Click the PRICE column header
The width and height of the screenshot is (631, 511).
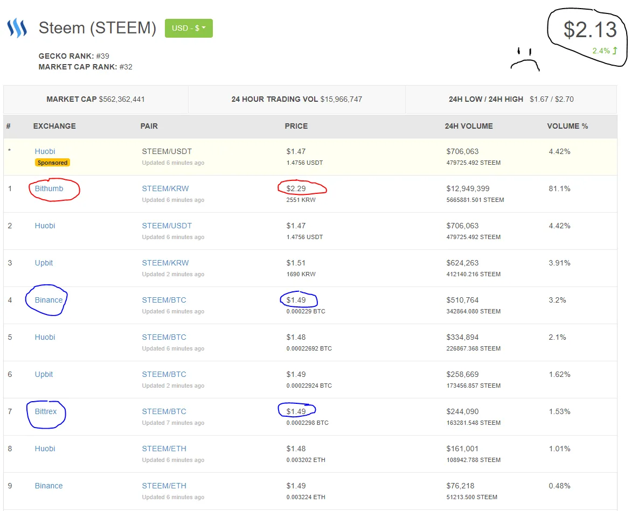pos(296,126)
